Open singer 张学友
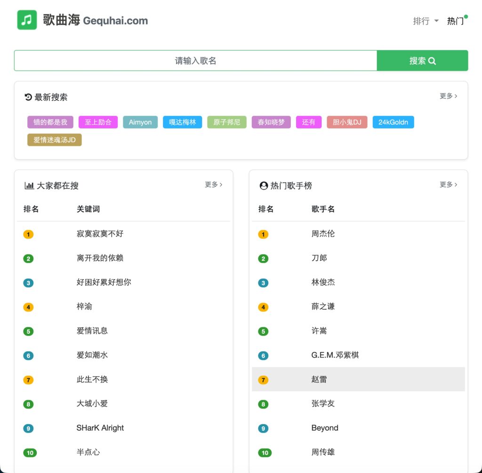Image resolution: width=482 pixels, height=473 pixels. pos(323,403)
